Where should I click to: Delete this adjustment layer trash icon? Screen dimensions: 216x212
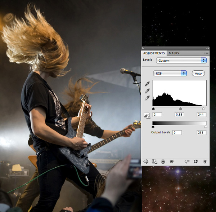(205, 162)
